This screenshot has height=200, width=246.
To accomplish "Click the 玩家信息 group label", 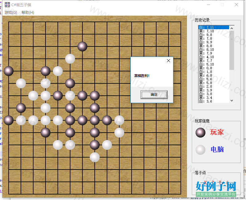I will click(x=202, y=121).
